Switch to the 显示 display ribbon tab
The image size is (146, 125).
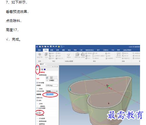click(98, 50)
